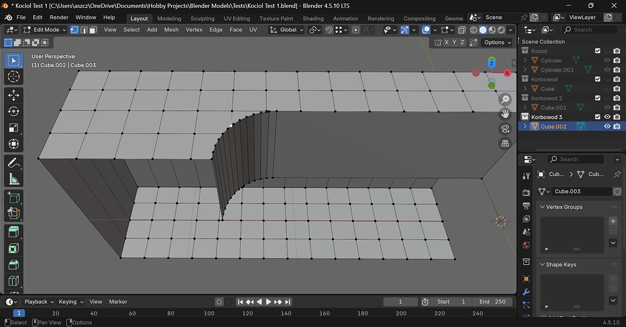Click the outliner Search field
This screenshot has width=626, height=327.
[x=590, y=30]
